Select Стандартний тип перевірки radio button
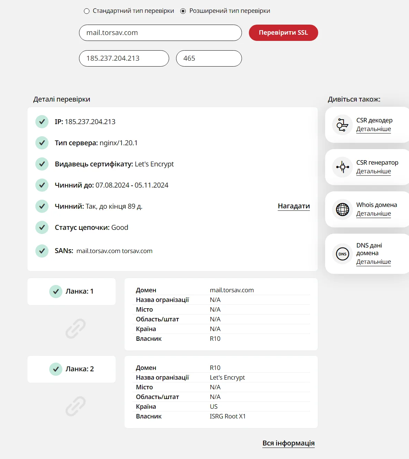Image resolution: width=409 pixels, height=459 pixels. pos(87,11)
